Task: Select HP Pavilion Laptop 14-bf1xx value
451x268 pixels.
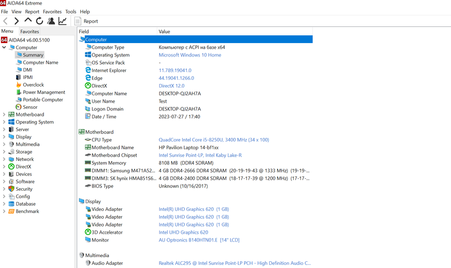Action: [189, 148]
